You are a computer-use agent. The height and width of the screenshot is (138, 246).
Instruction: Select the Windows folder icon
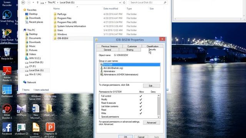[55, 34]
